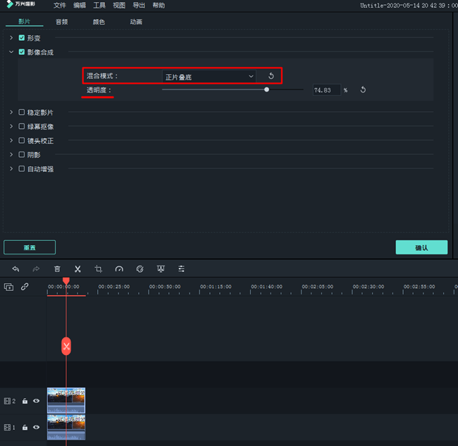
Task: Open the 帮助 menu
Action: [159, 5]
